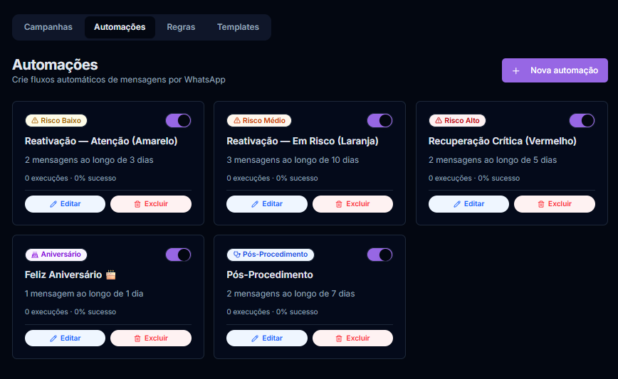Click the pencil icon on Recuperação Crítica card

[x=457, y=204]
